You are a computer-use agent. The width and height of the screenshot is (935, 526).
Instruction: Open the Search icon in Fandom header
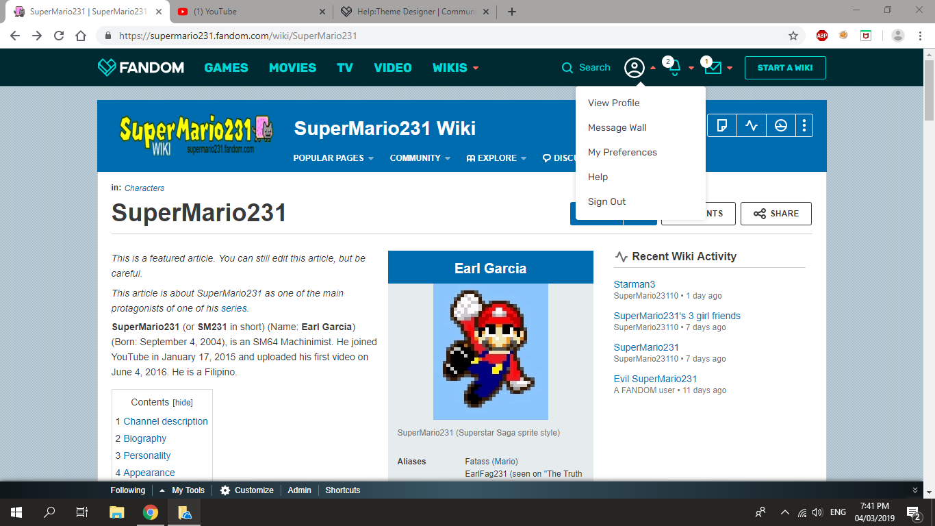click(x=567, y=68)
